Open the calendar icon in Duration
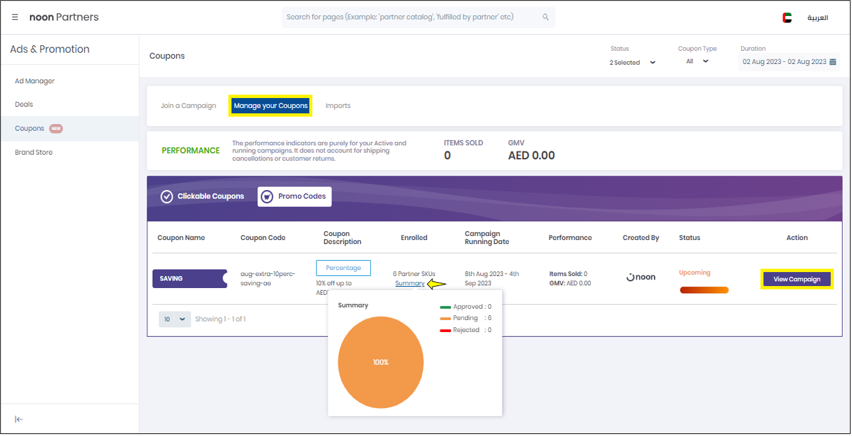 833,62
